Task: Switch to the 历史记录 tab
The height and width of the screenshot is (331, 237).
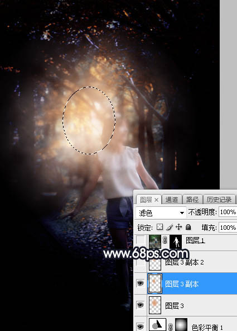Action: (x=219, y=200)
